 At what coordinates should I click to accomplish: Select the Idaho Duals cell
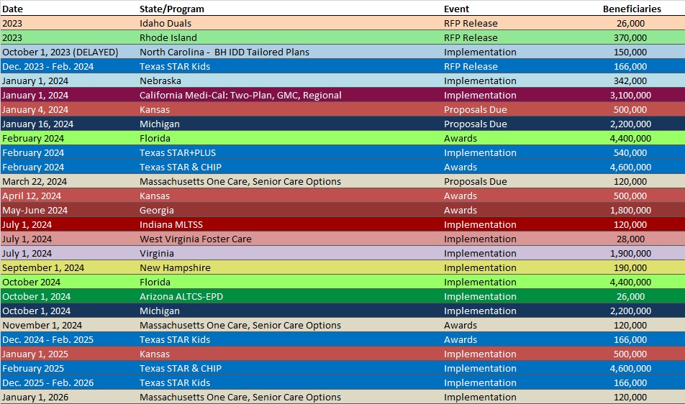pos(165,23)
